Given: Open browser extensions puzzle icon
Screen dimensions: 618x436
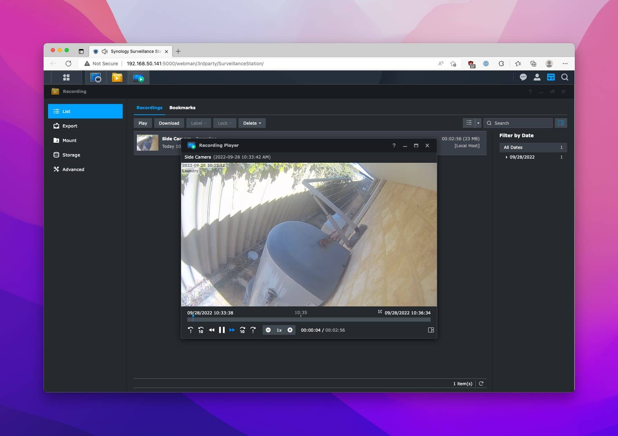Looking at the screenshot, I should pyautogui.click(x=501, y=64).
